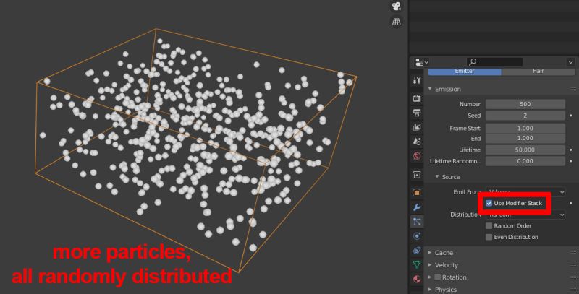Click the End frame field
This screenshot has height=294, width=579.
point(525,138)
